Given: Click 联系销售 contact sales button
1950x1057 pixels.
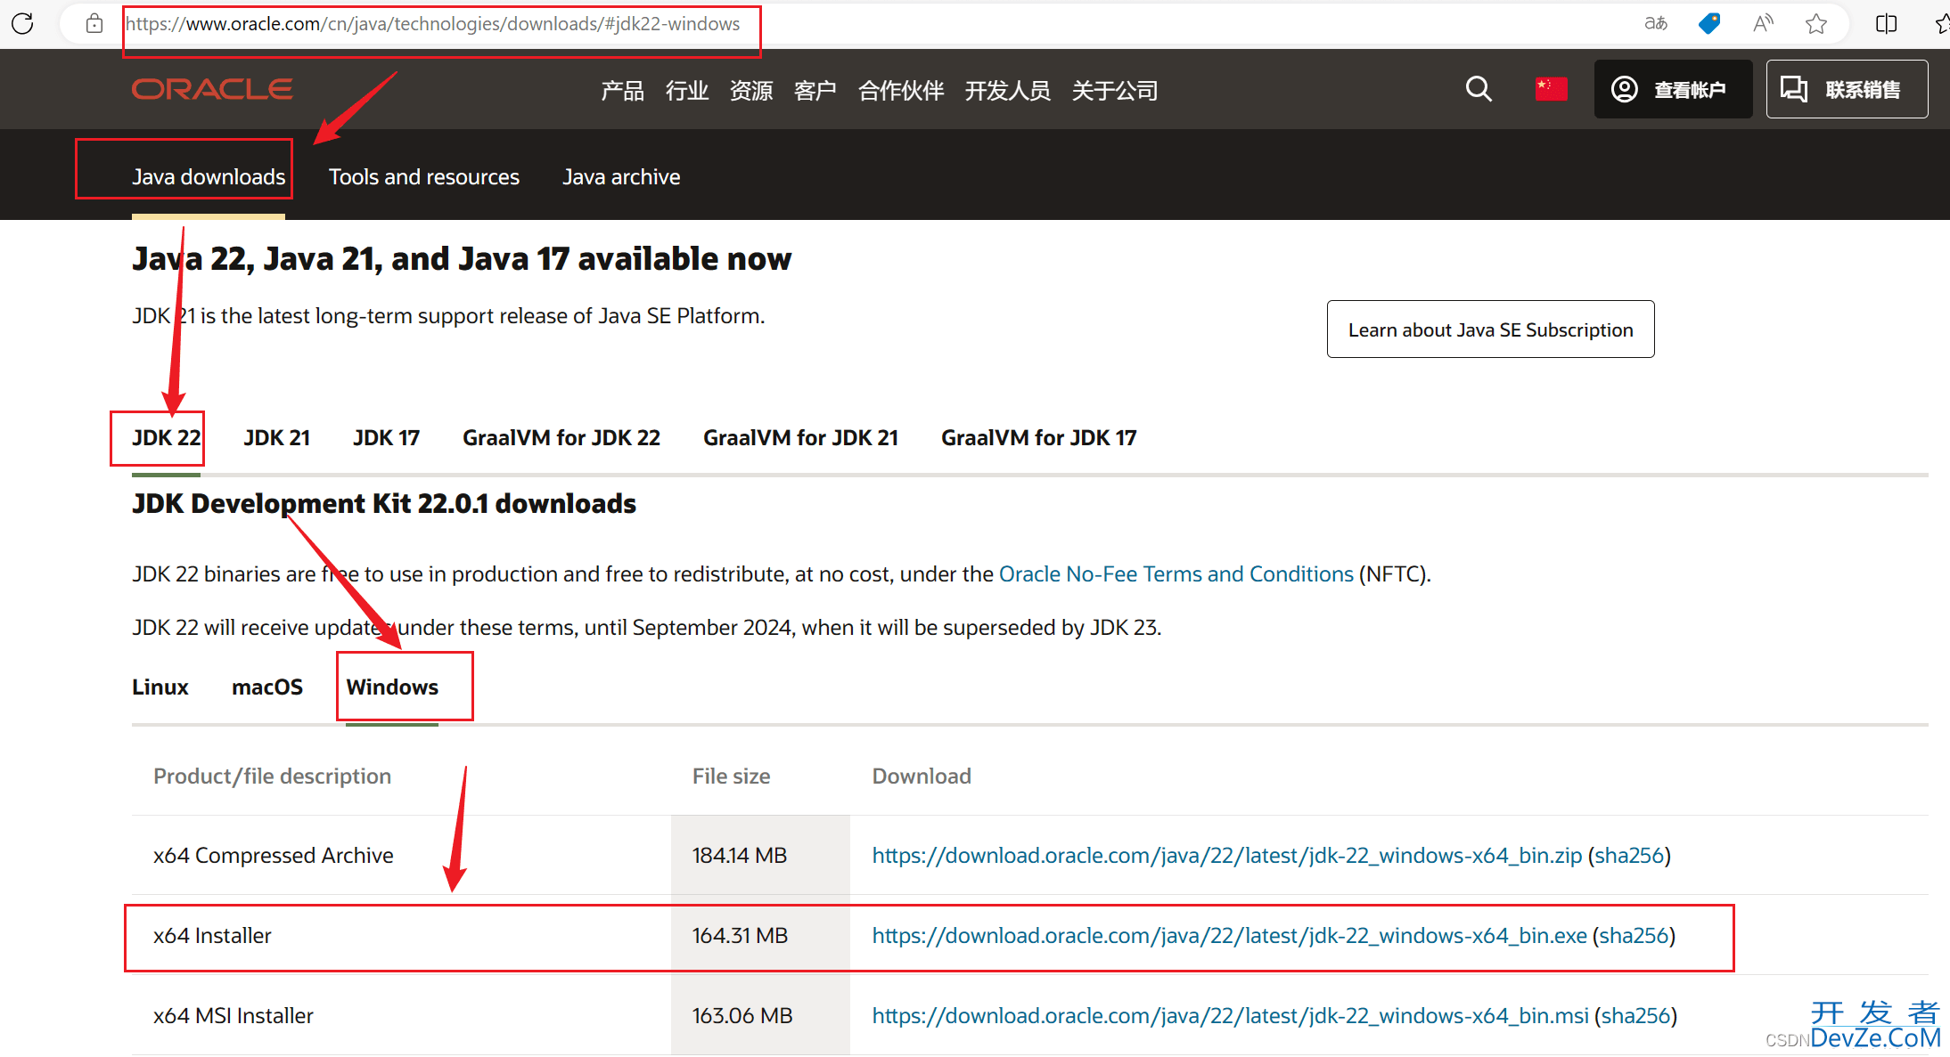Looking at the screenshot, I should (x=1856, y=88).
